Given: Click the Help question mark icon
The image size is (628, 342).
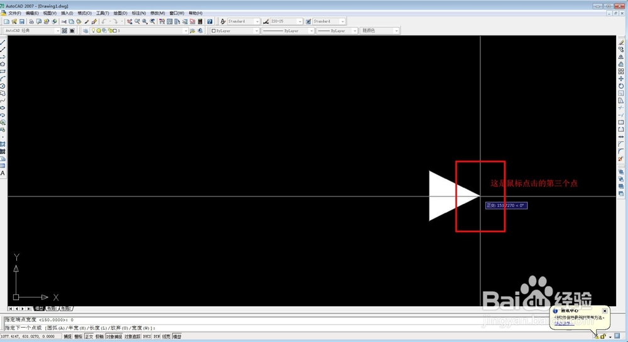Looking at the screenshot, I should coord(210,21).
